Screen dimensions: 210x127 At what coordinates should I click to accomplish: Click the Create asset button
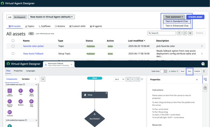coord(195,17)
